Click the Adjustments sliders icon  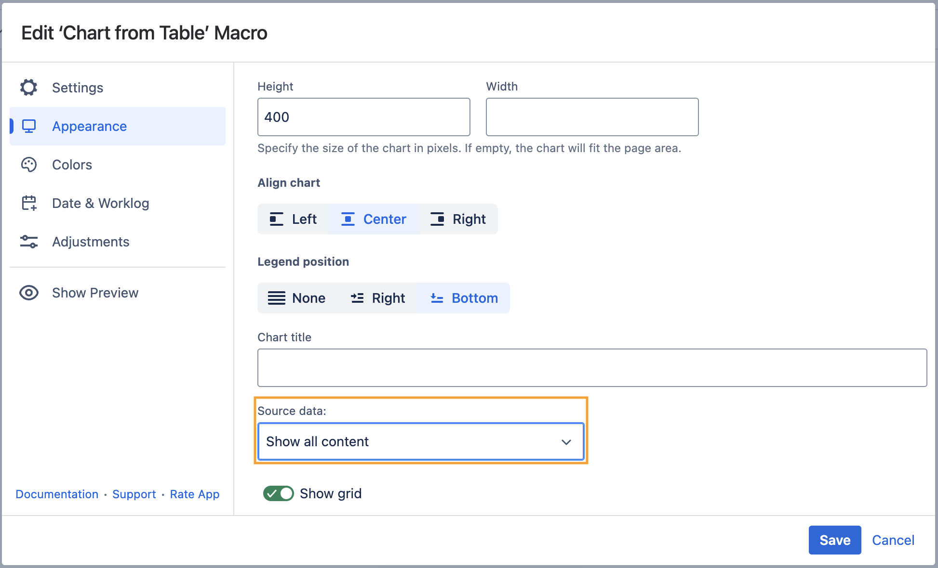pyautogui.click(x=29, y=242)
